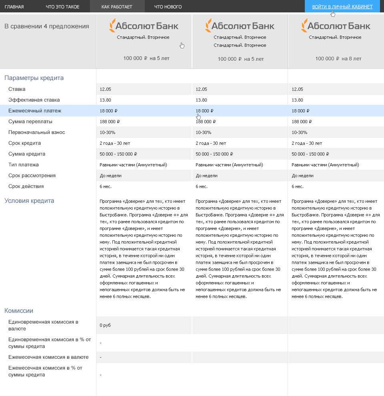
Task: Open the ЧТО НОВОГО section
Action: [168, 7]
